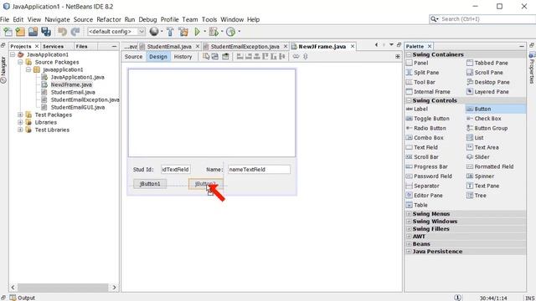The width and height of the screenshot is (536, 301).
Task: Click the Redo toolbar icon
Action: [x=75, y=32]
